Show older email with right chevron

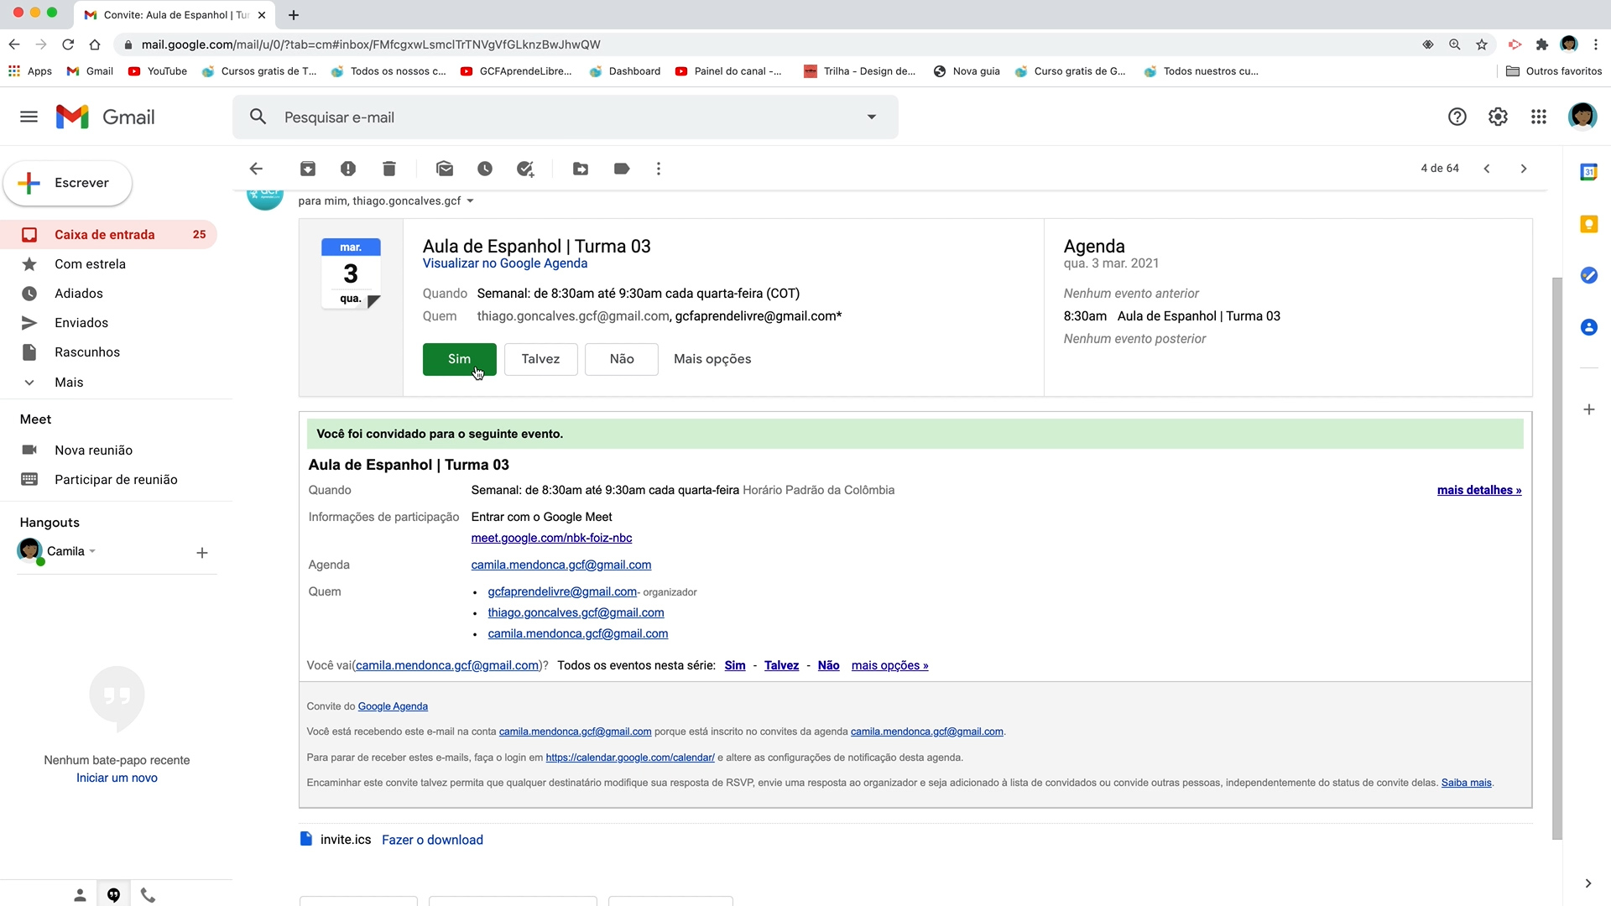point(1524,169)
